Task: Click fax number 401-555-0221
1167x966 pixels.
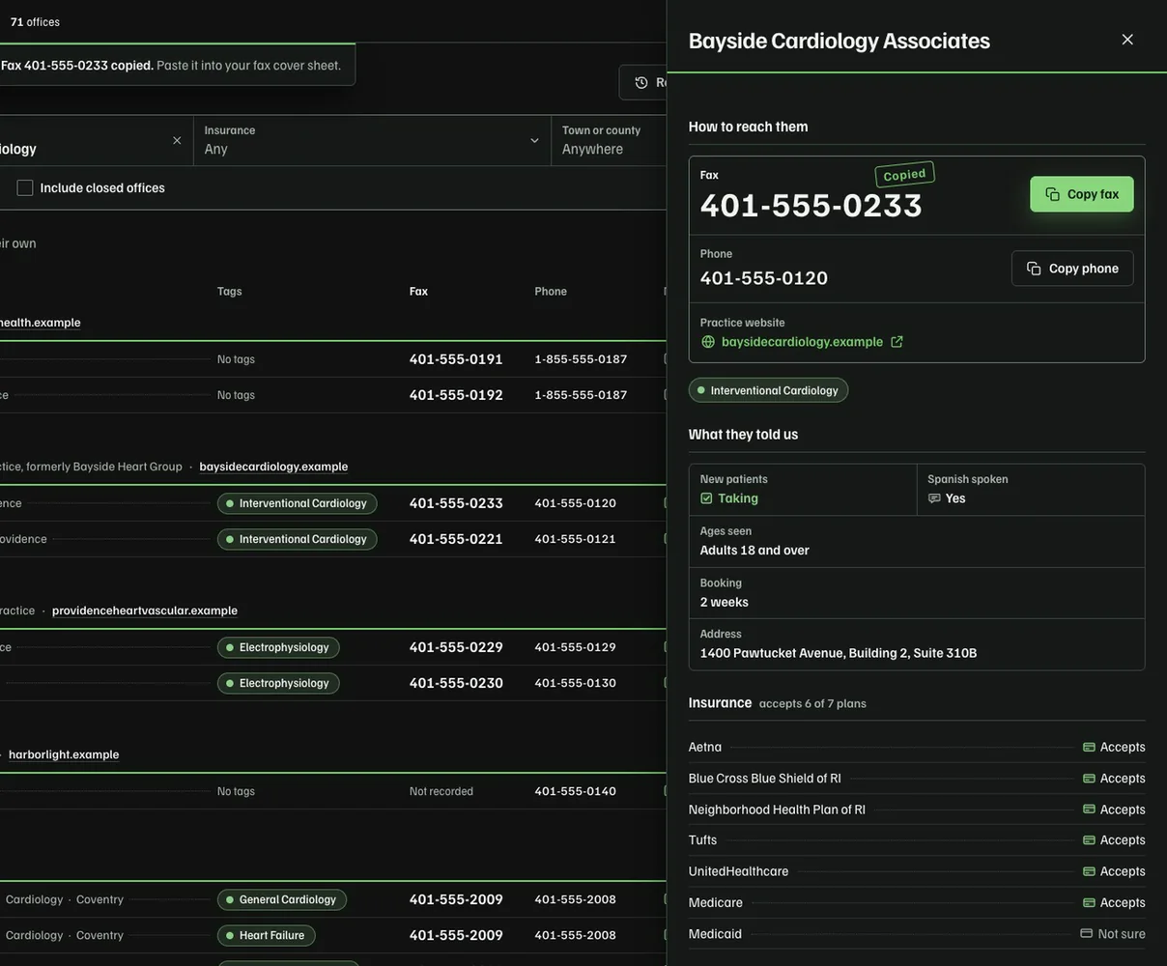Action: [x=456, y=539]
